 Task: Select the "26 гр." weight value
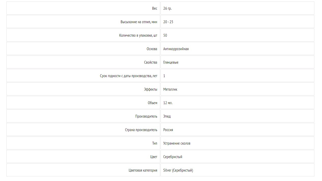(x=167, y=8)
